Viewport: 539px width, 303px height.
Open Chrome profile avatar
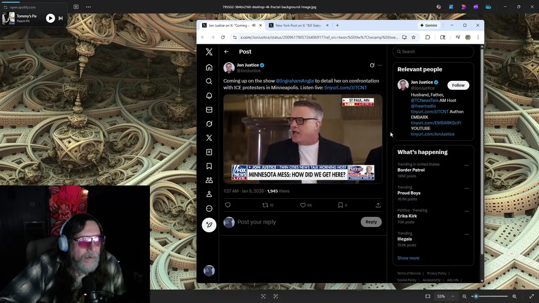tap(468, 37)
